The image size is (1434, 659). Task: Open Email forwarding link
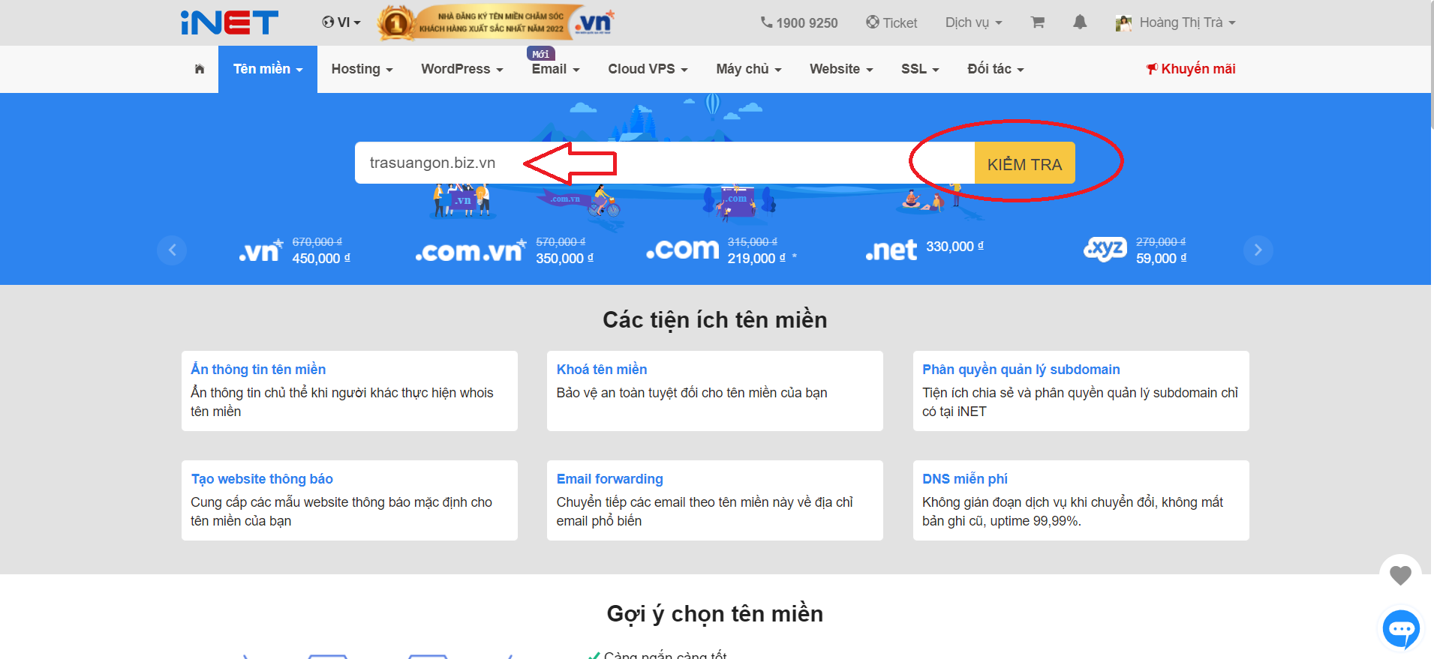[x=610, y=478]
